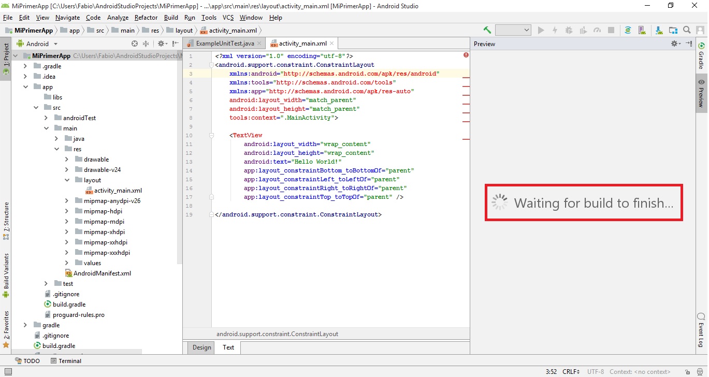Click the user account avatar icon
The height and width of the screenshot is (377, 709).
click(701, 31)
